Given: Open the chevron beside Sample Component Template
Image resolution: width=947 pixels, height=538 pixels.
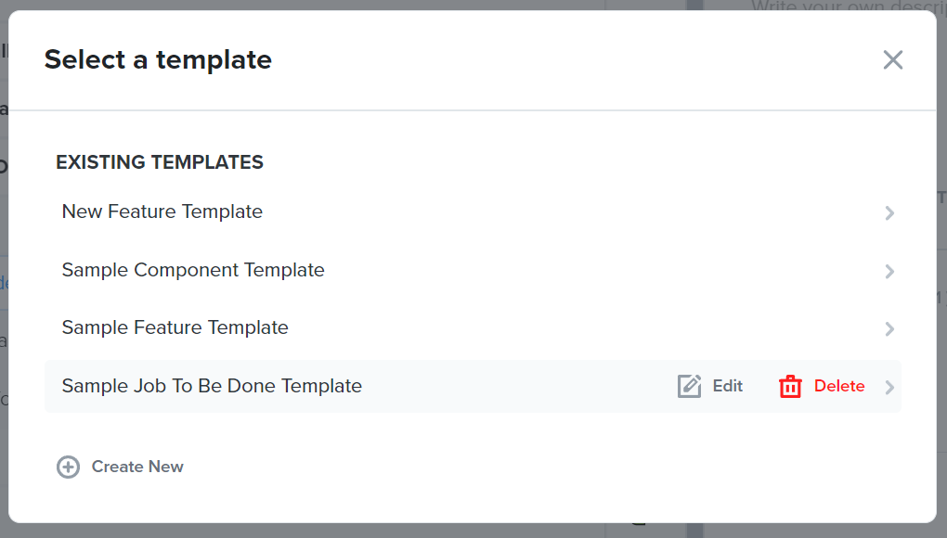Looking at the screenshot, I should pyautogui.click(x=889, y=271).
